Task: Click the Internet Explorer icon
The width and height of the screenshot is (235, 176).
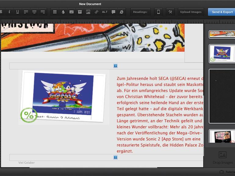Action: [121, 12]
